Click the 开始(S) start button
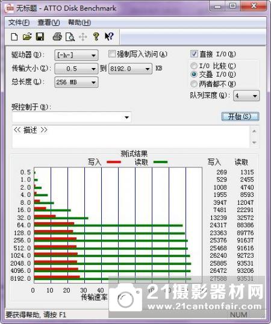Viewport: 271px width, 324px height. 240,117
